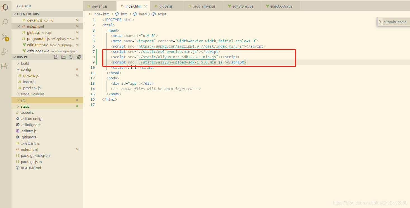This screenshot has width=410, height=208.
Task: Open the Extensions view
Action: click(5, 66)
